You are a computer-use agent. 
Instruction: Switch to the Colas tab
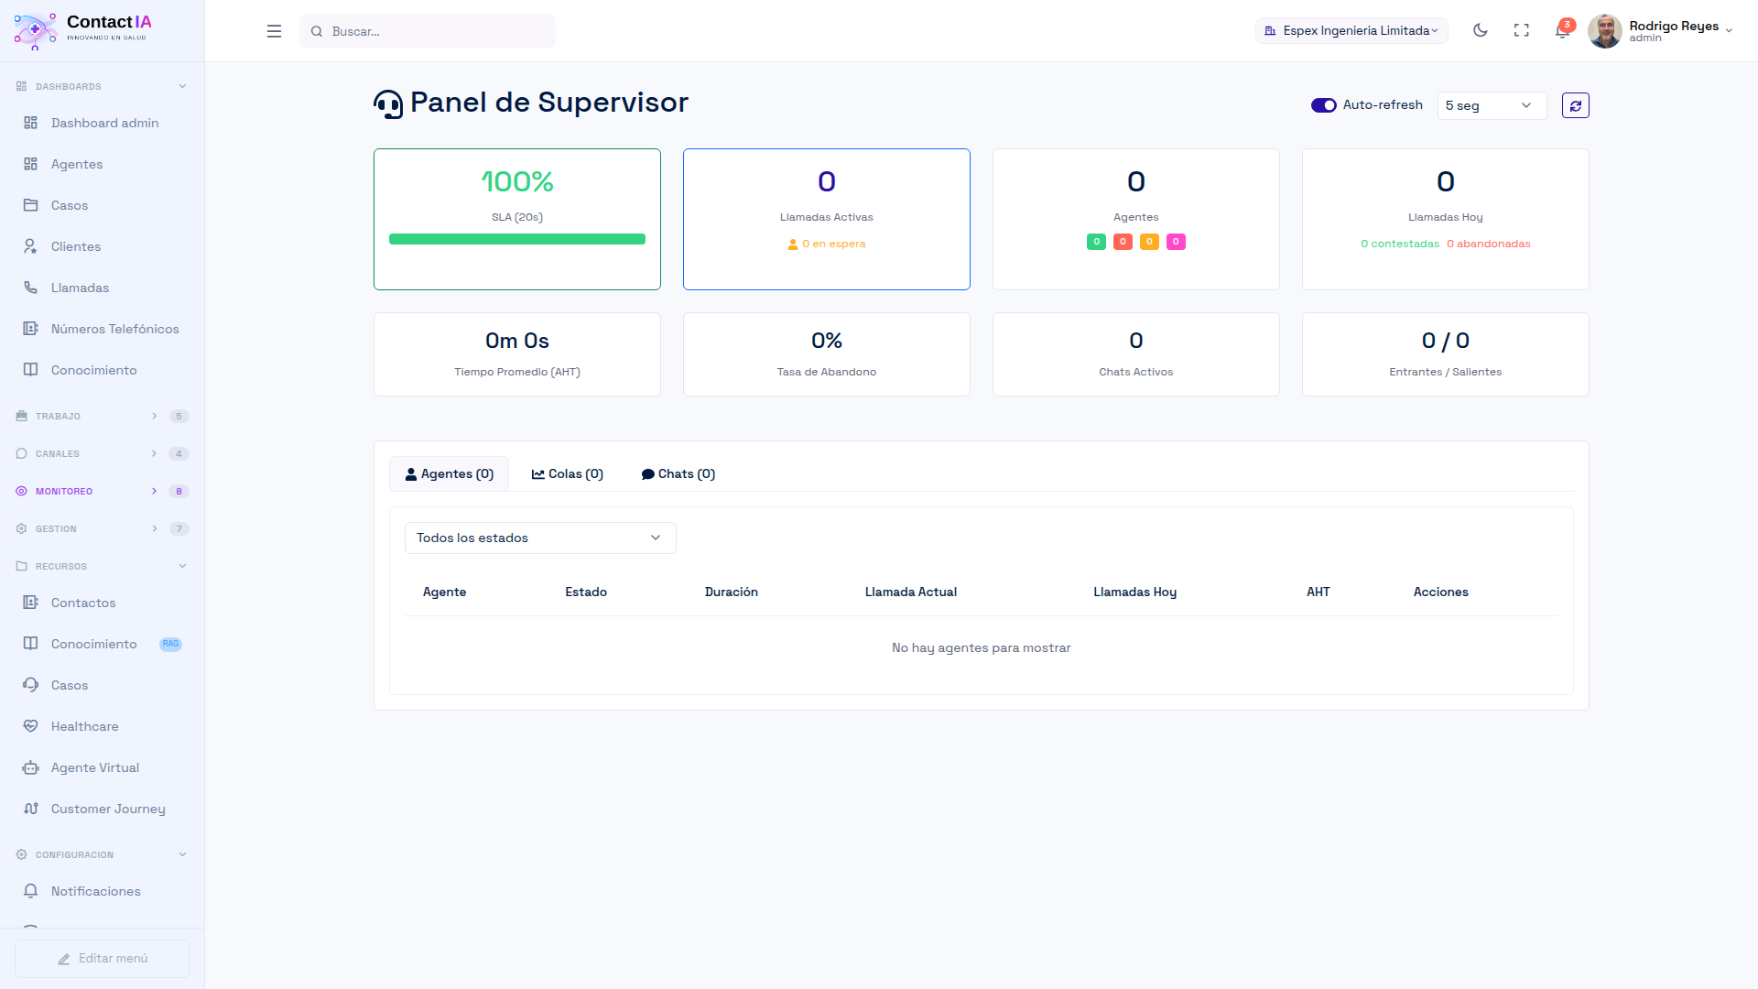coord(566,473)
